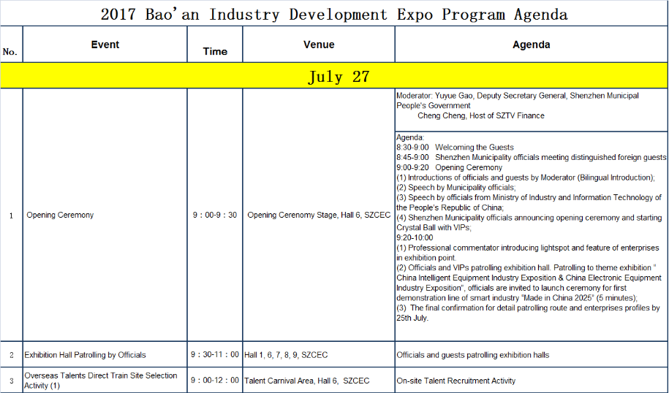Select the 'Venue' column header
This screenshot has height=393, width=669.
coord(319,45)
